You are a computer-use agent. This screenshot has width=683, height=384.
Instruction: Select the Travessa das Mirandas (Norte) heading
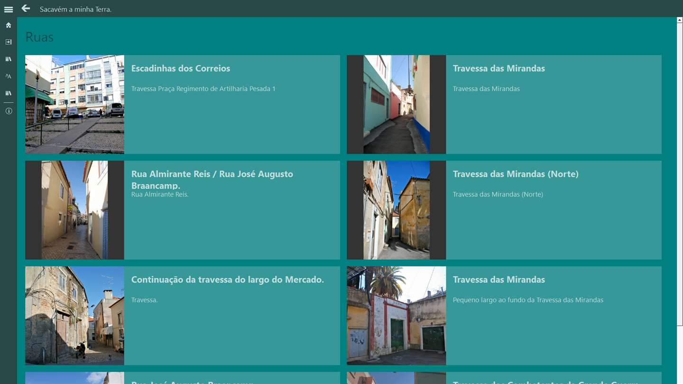click(x=516, y=174)
